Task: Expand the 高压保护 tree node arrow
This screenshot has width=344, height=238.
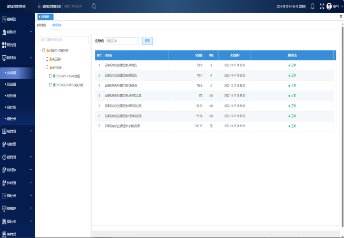Action: point(43,59)
